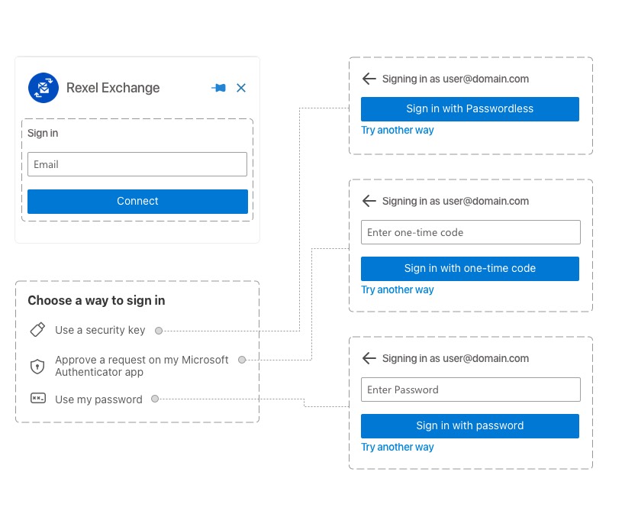Click Sign in with one-time code button
Viewport: 638px width, 514px height.
tap(470, 268)
